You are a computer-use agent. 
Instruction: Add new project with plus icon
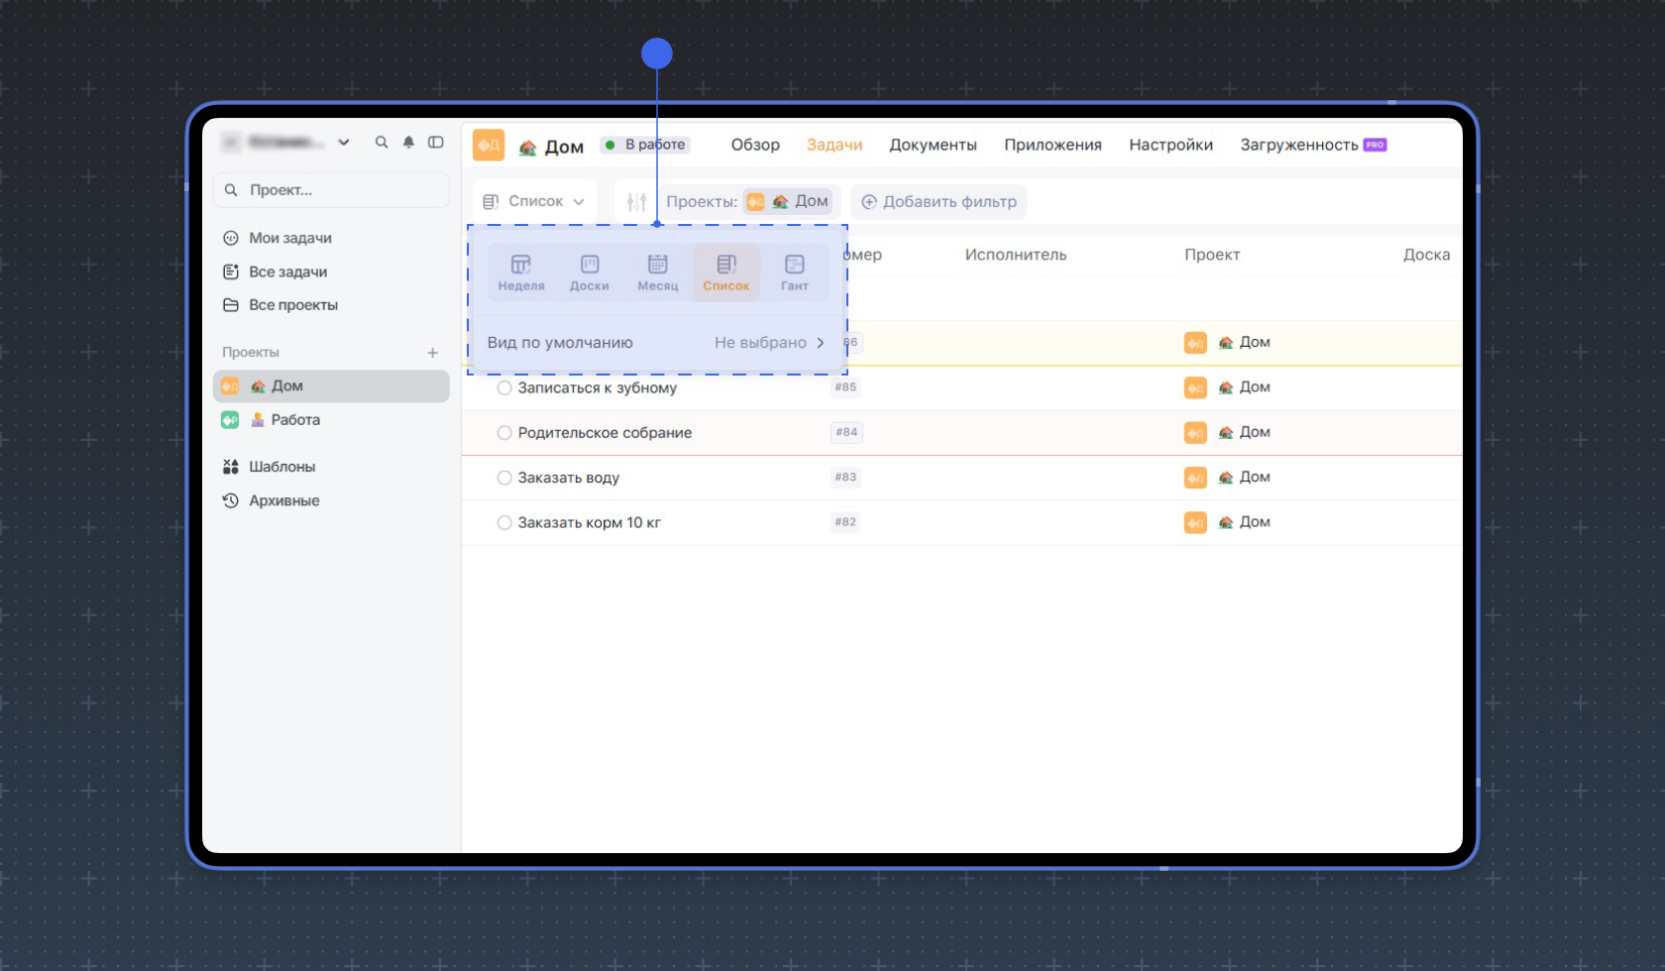point(432,353)
